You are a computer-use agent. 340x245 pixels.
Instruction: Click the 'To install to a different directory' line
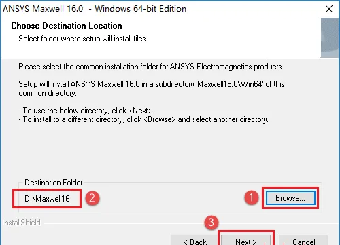143,119
